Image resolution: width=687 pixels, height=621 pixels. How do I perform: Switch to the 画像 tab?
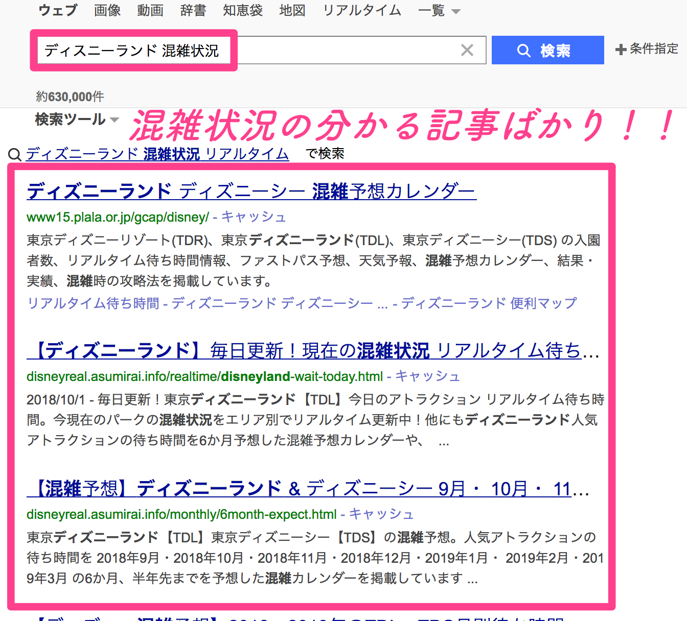(x=107, y=10)
